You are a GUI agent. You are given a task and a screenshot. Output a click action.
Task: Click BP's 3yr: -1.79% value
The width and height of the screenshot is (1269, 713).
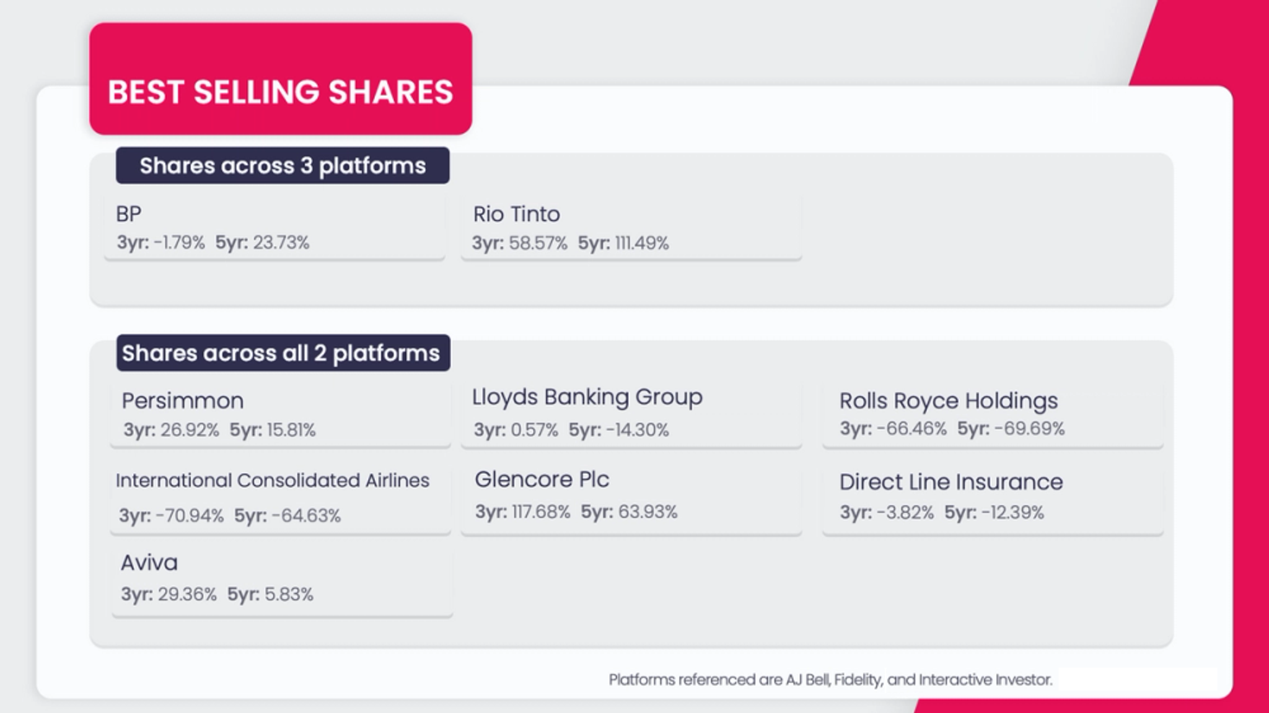[x=160, y=242]
